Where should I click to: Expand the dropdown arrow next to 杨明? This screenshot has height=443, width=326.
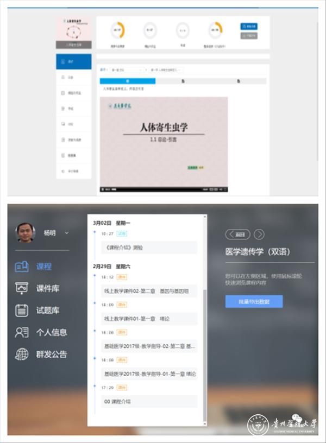click(x=67, y=233)
